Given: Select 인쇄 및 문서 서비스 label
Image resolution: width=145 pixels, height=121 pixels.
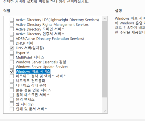Looking at the screenshot, I should click(32, 109).
